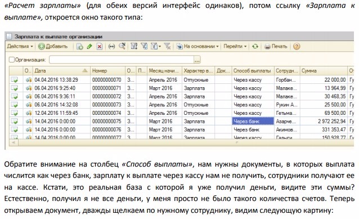Click the copy document toolbar icon
The image size is (359, 219).
point(79,47)
